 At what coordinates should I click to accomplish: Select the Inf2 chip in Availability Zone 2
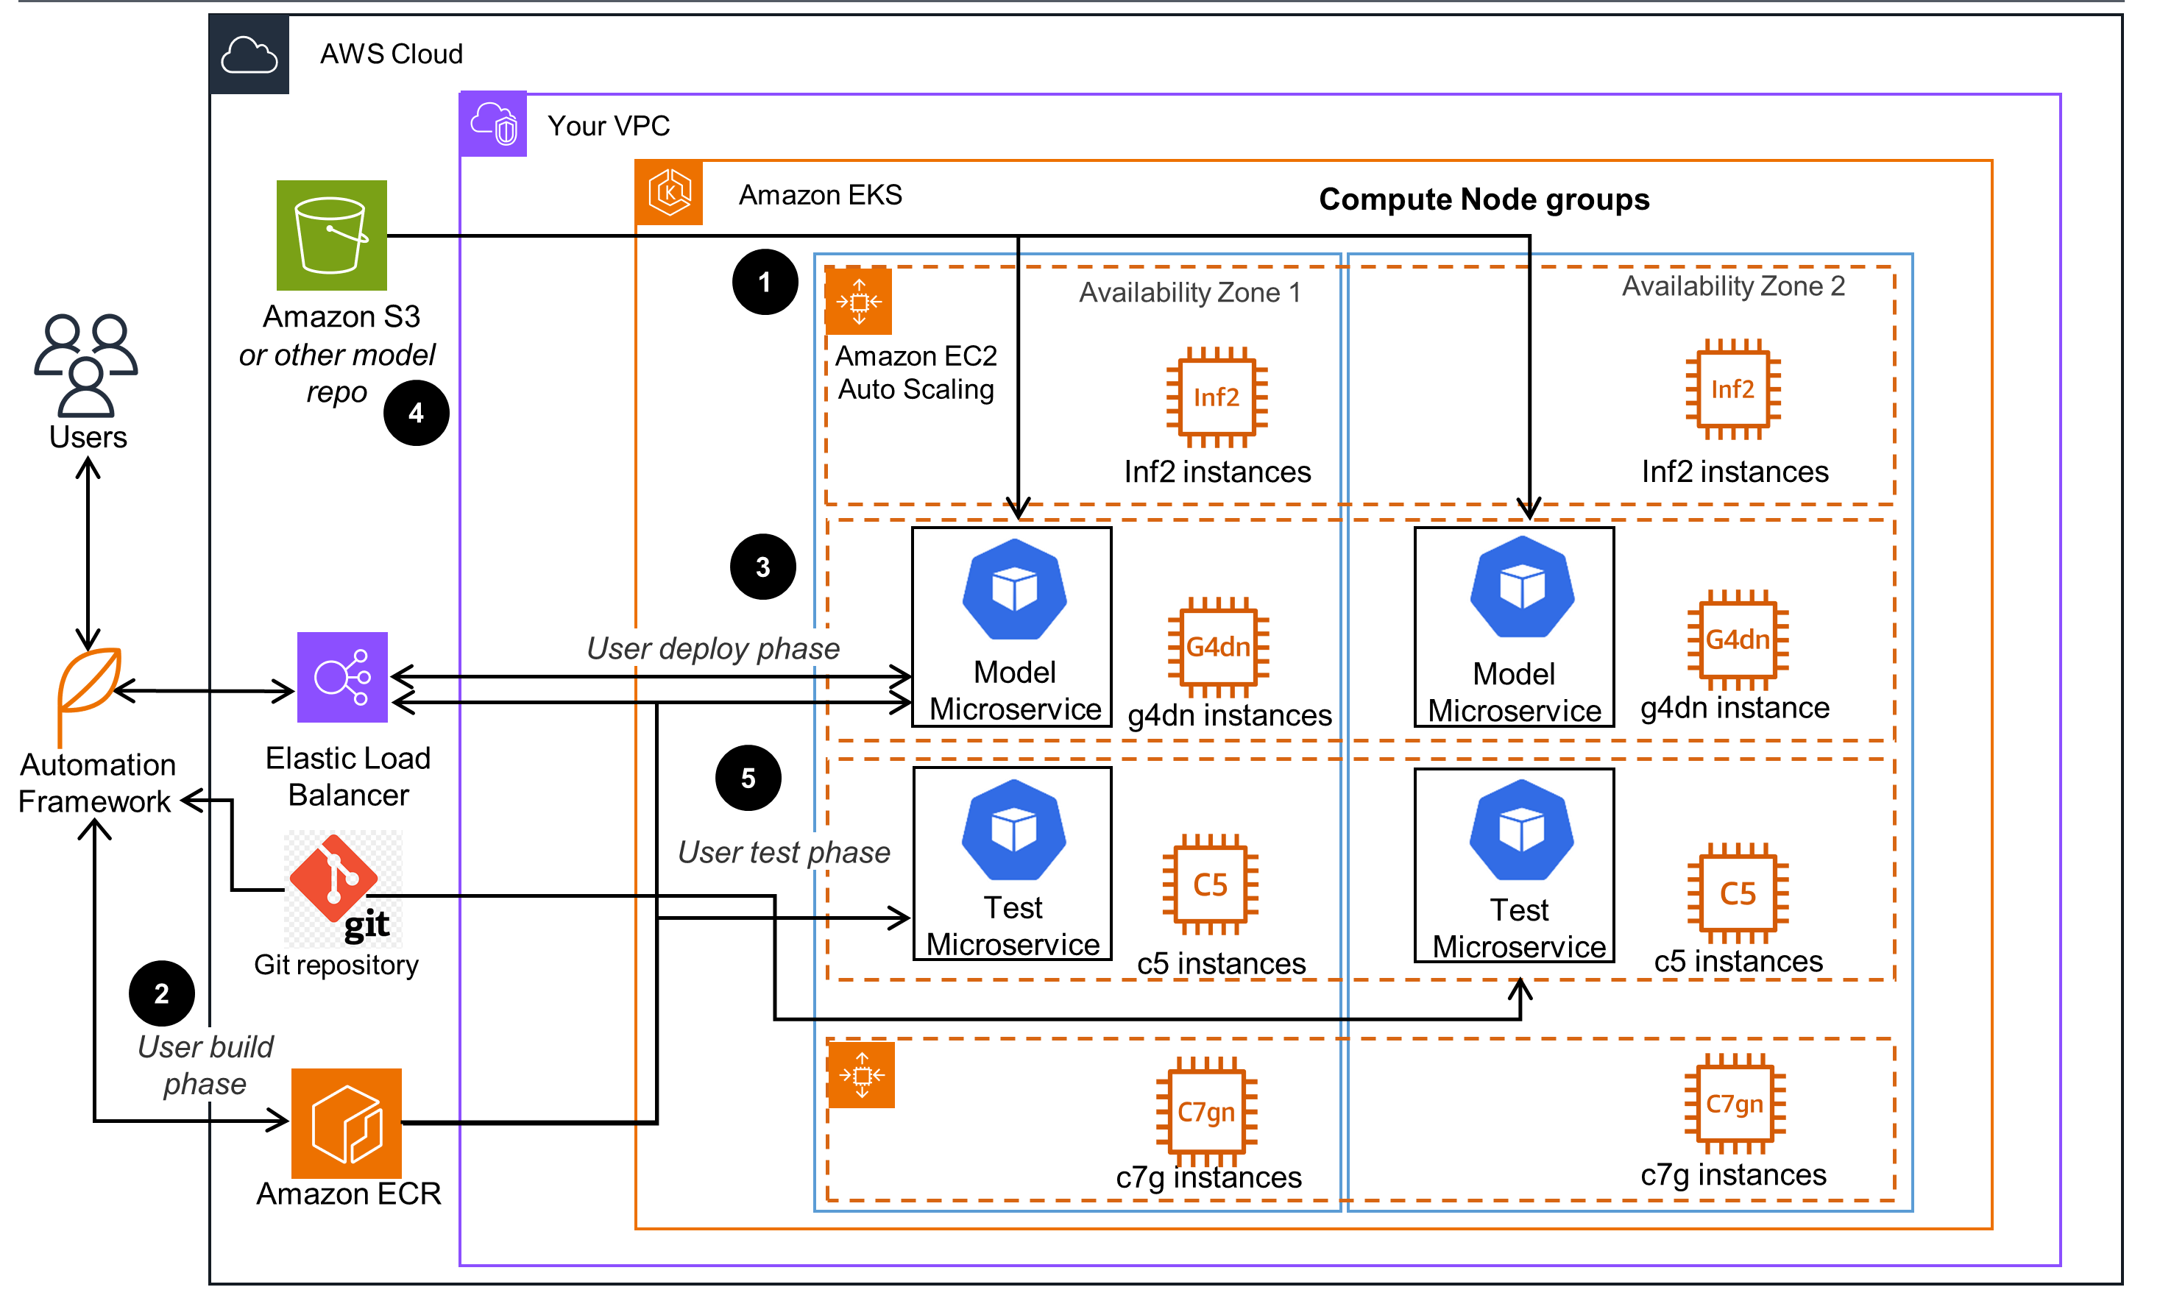coord(1734,389)
